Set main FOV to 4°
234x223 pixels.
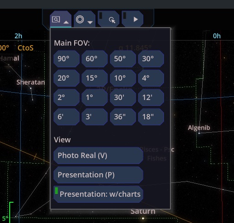coord(151,78)
